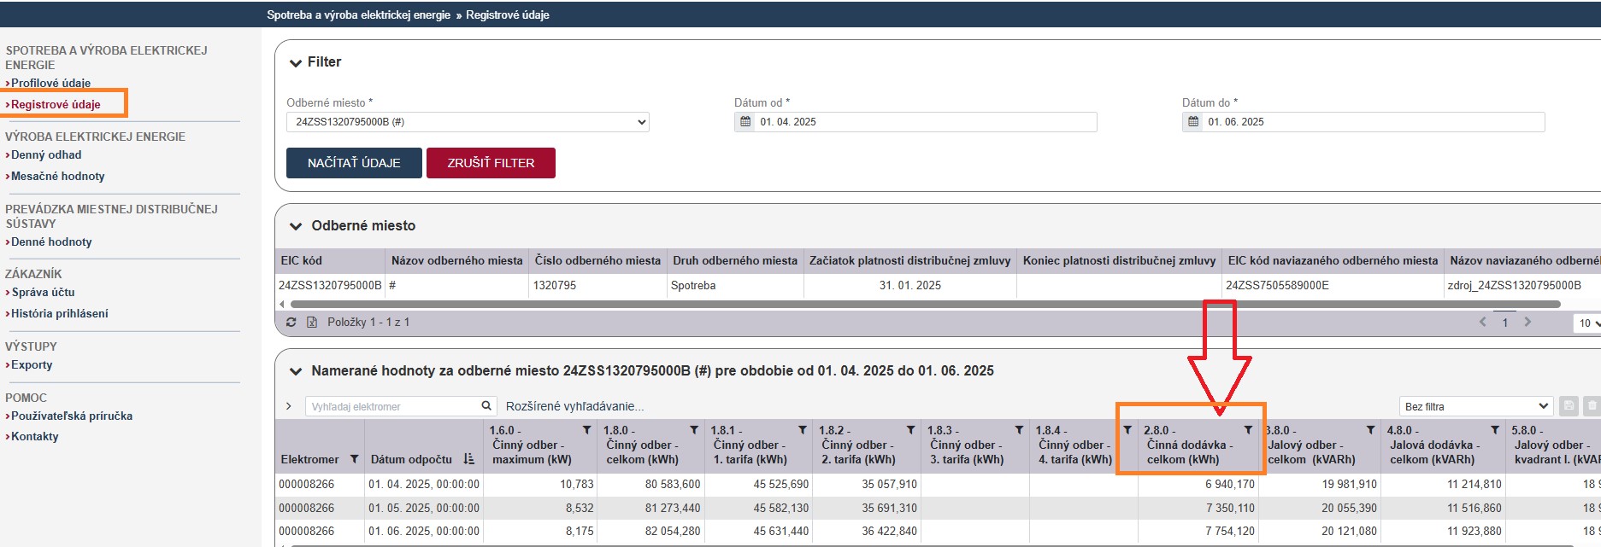Click page number 1 in pager
The height and width of the screenshot is (547, 1601).
pos(1505,323)
